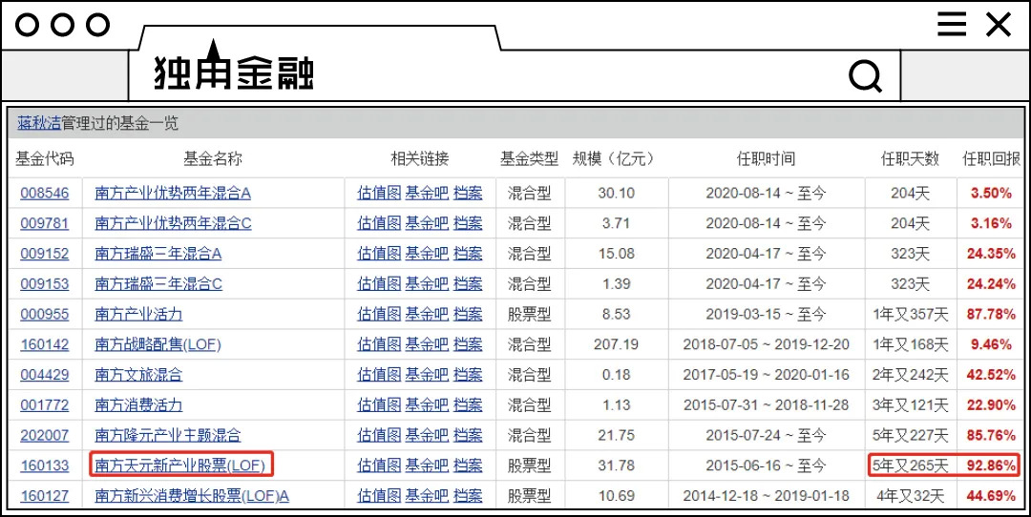Screen dimensions: 1031x517
Task: Open 档案 for 南方文旅混合
Action: (468, 375)
